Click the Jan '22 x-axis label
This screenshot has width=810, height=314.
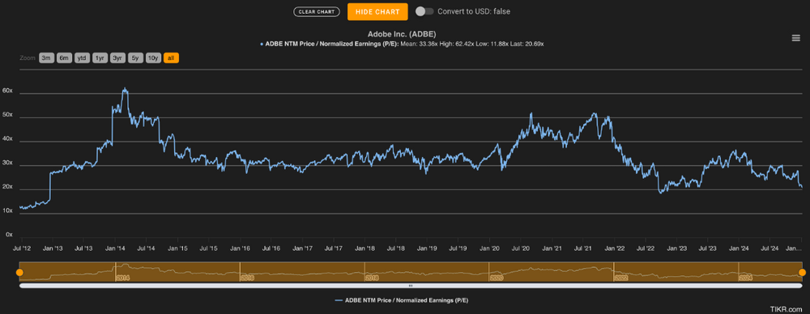click(x=614, y=248)
